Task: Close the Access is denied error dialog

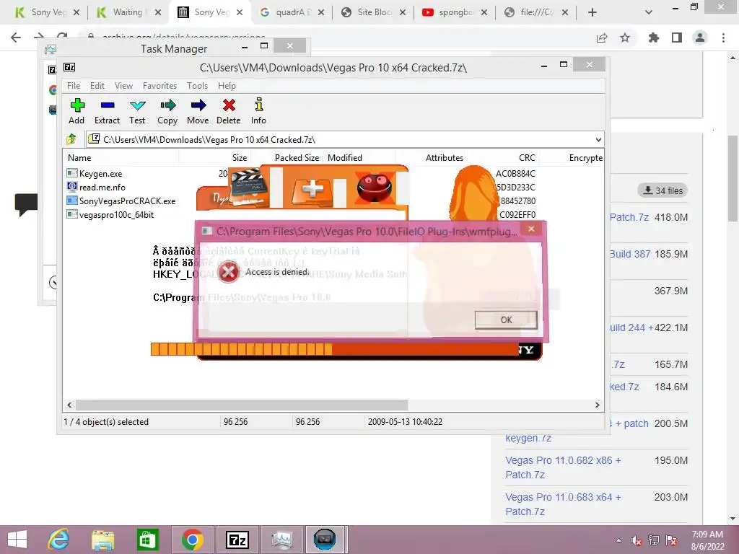Action: coord(531,229)
